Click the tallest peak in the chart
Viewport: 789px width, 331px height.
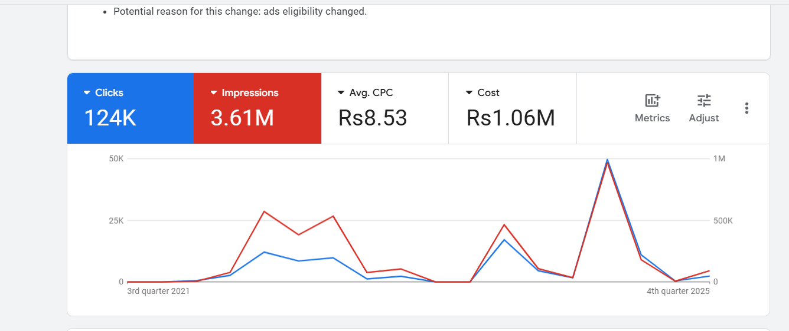(607, 160)
